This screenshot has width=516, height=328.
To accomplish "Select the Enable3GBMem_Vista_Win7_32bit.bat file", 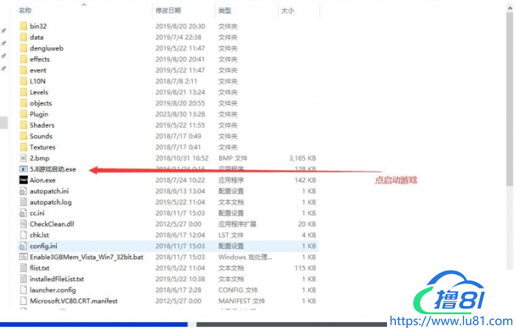I will [x=86, y=257].
